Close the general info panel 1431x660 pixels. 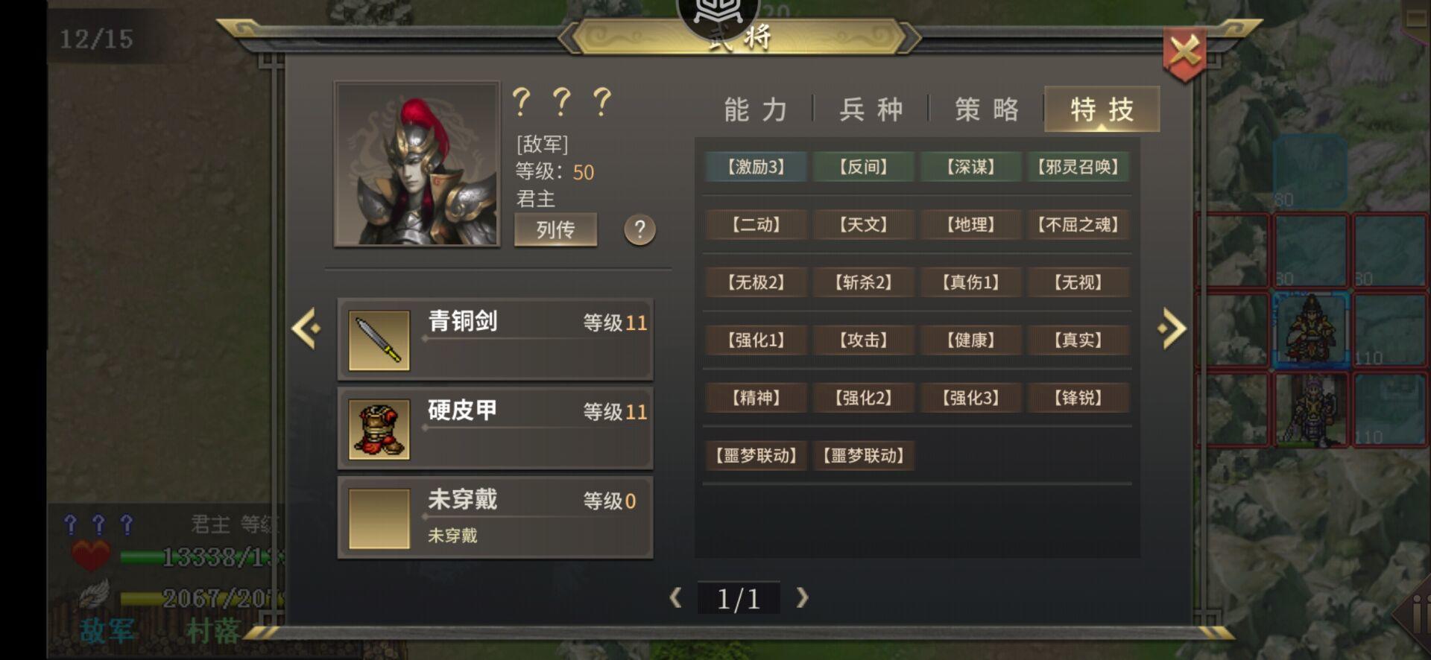click(x=1184, y=54)
